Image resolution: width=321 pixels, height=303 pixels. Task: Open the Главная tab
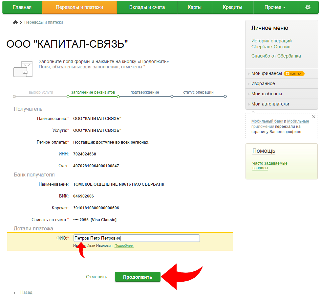[x=22, y=7]
